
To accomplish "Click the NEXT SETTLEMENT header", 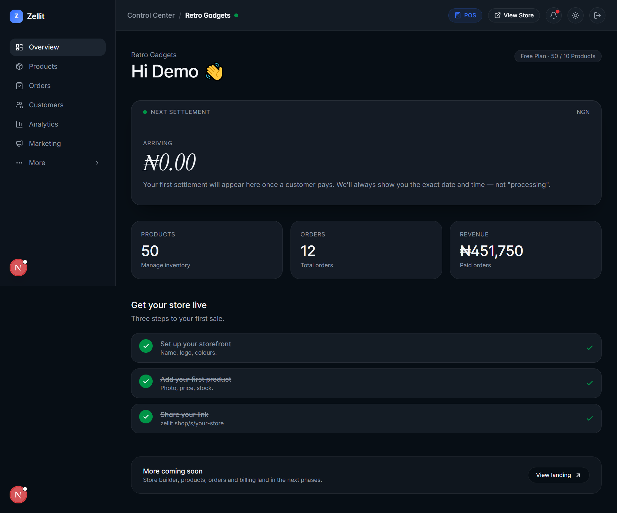I will point(180,112).
